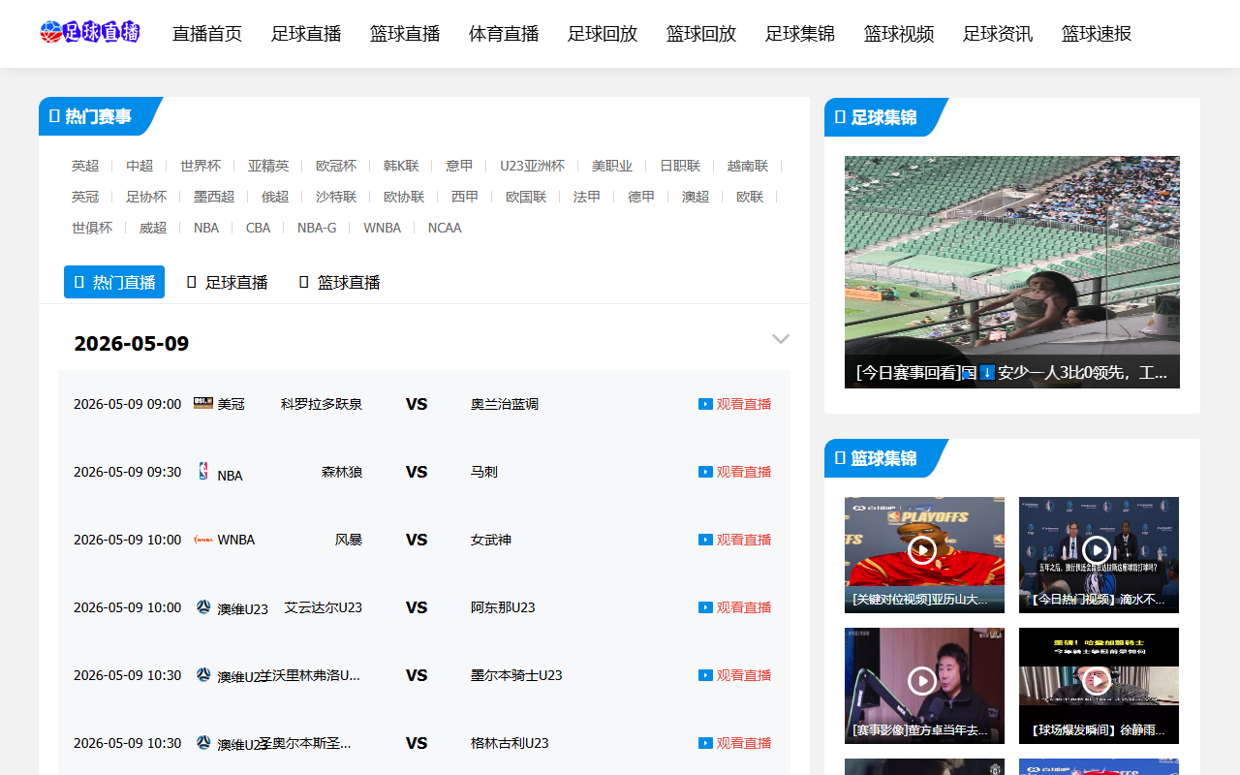This screenshot has height=775, width=1240.
Task: Switch to 足球直播 tab in match list
Action: (227, 282)
